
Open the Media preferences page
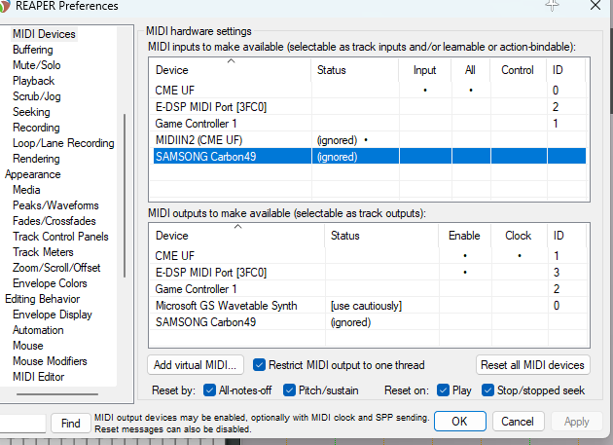point(26,190)
